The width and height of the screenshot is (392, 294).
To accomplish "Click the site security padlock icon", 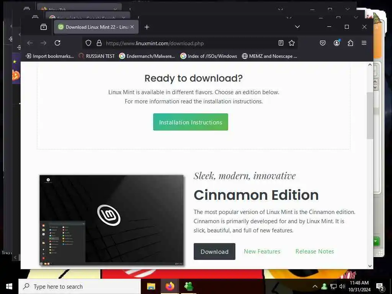I will (99, 43).
